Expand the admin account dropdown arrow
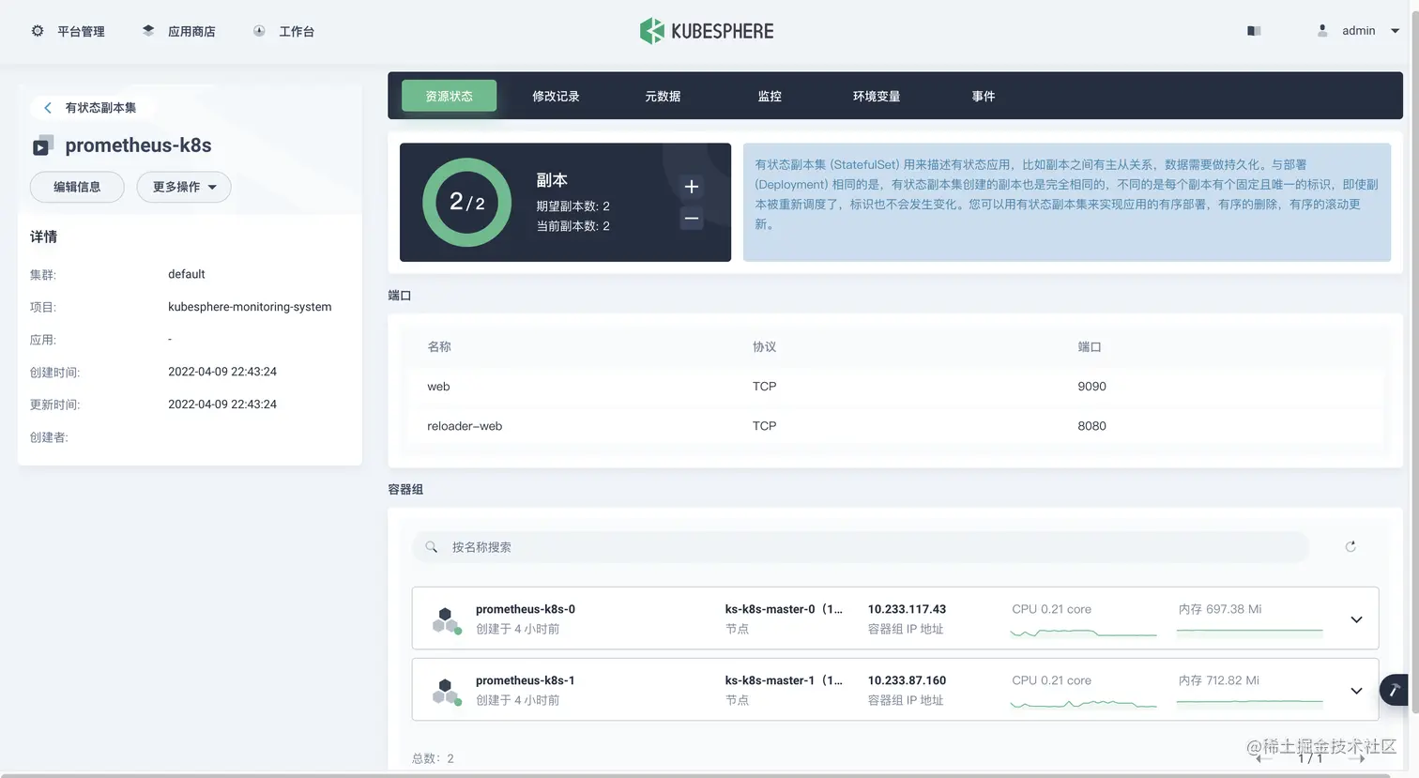Viewport: 1419px width, 778px height. point(1395,31)
